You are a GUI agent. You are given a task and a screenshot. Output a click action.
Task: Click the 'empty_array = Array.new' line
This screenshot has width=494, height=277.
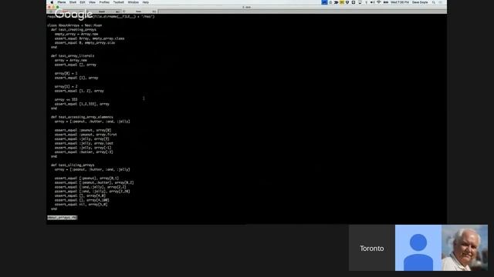[x=76, y=34]
